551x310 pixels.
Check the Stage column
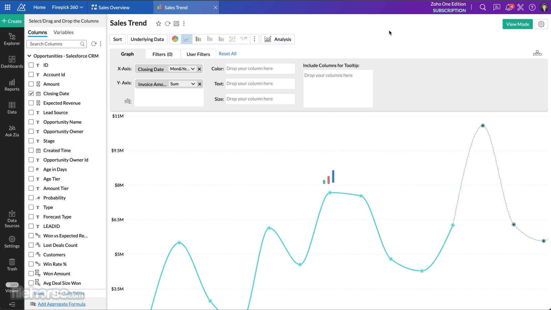coord(31,141)
